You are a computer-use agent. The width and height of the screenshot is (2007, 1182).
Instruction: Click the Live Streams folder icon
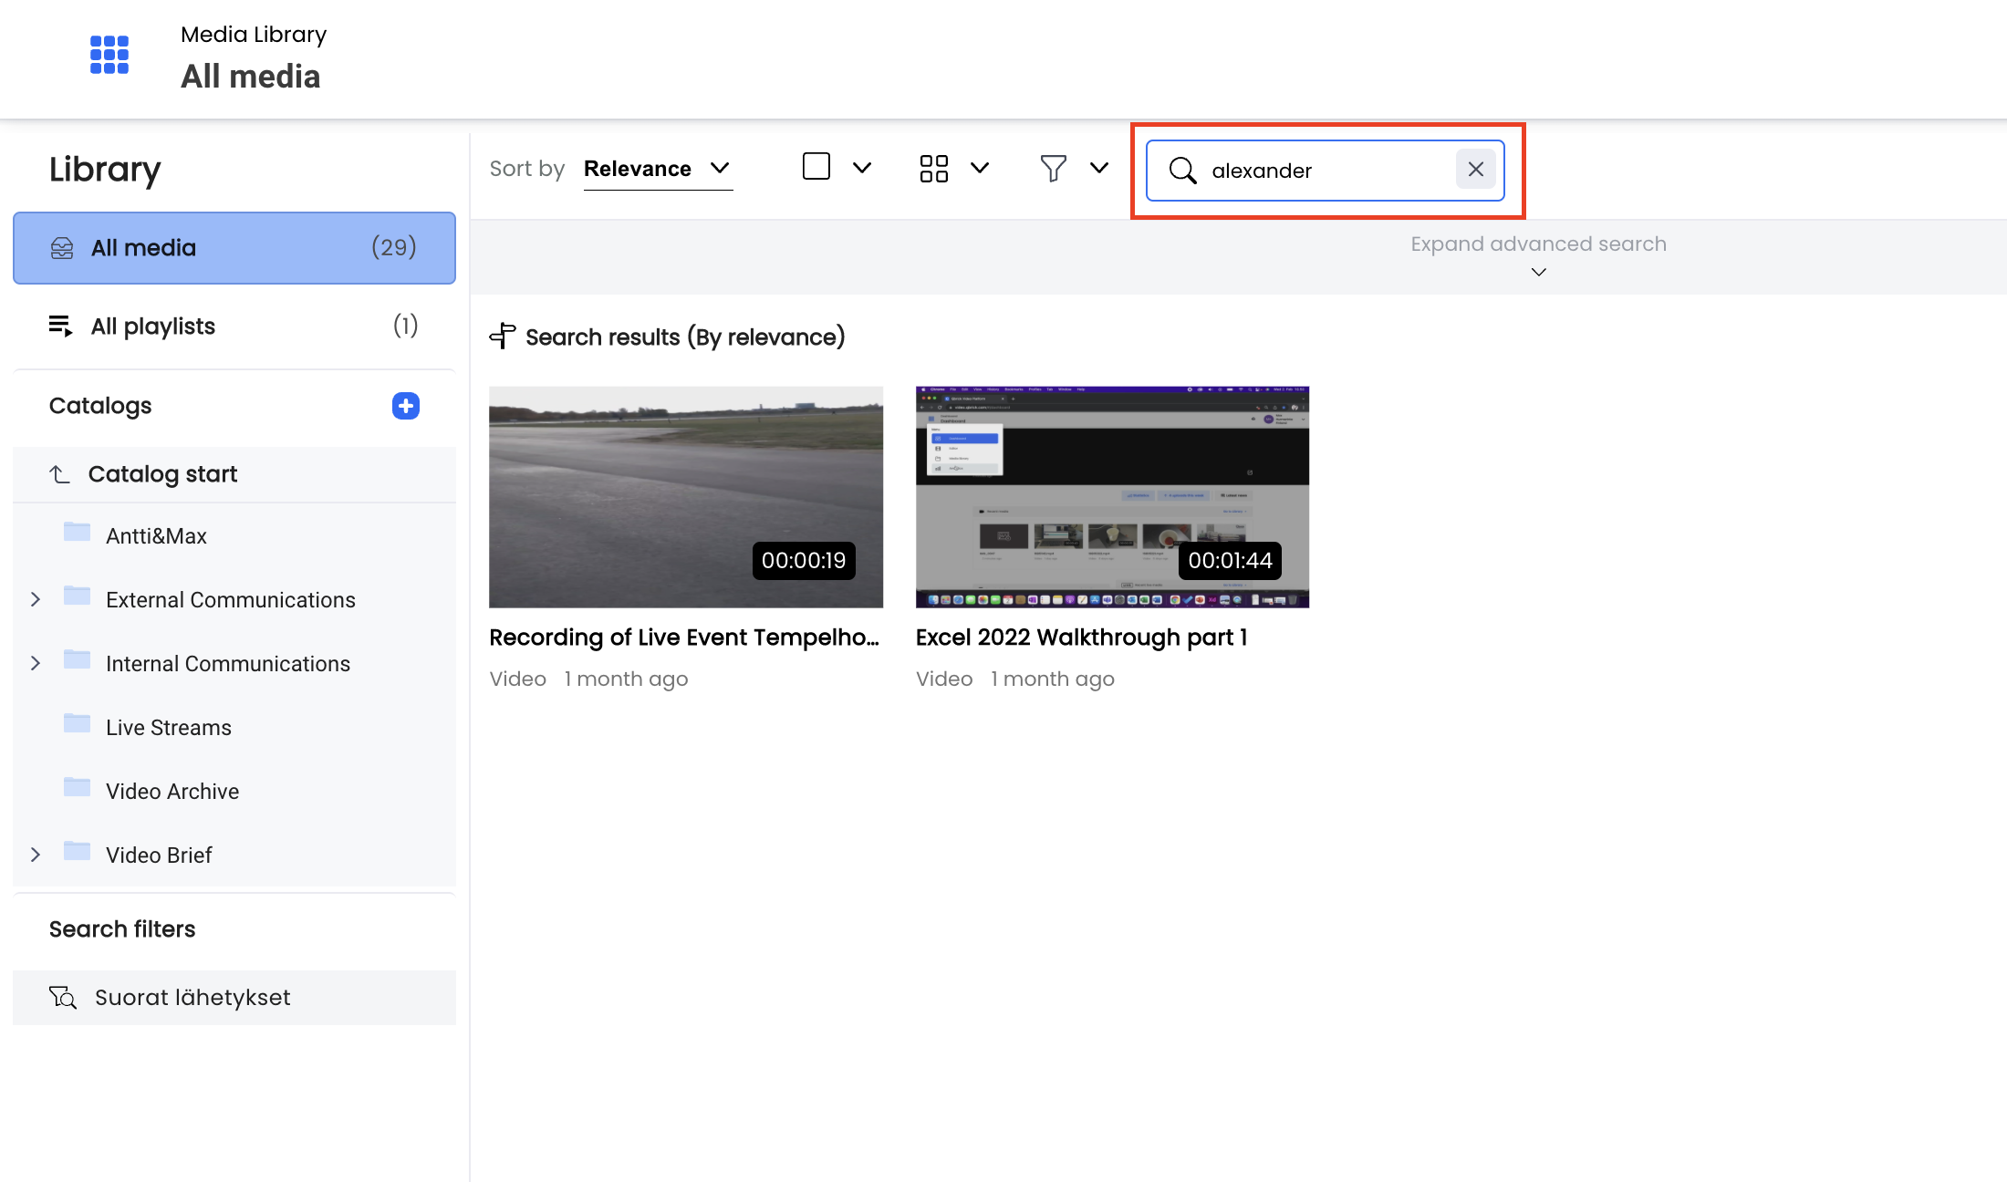tap(77, 723)
